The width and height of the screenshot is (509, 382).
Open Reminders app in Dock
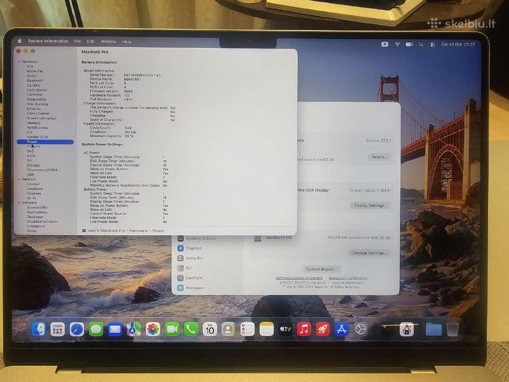pos(247,329)
